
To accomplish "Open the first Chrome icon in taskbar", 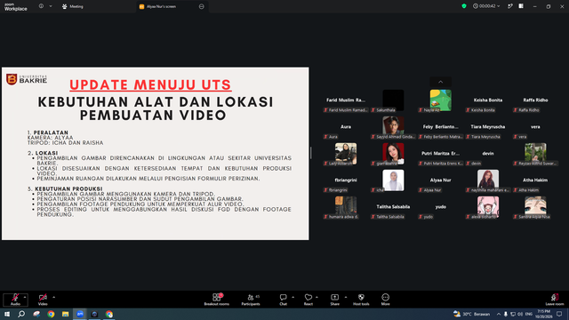I will [51, 314].
